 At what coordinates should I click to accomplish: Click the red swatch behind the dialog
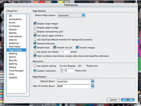pos(42,2)
